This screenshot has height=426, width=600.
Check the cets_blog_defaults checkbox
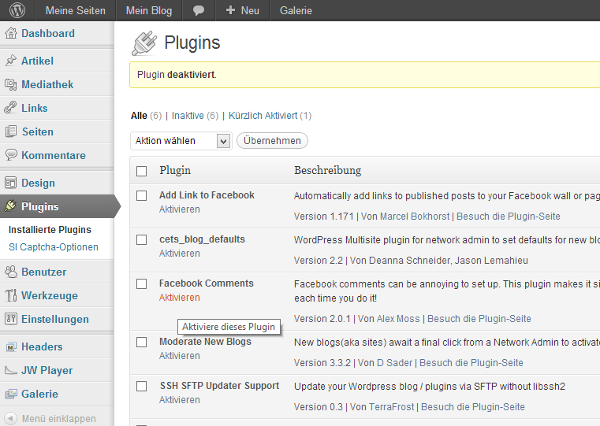[x=142, y=239]
